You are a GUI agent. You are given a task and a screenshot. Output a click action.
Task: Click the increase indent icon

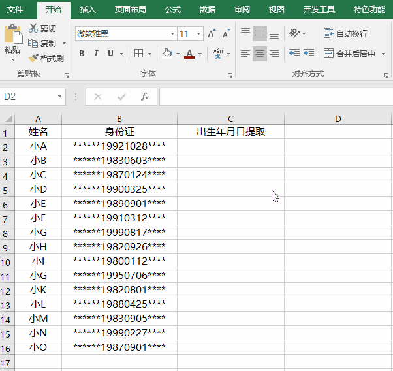[309, 54]
